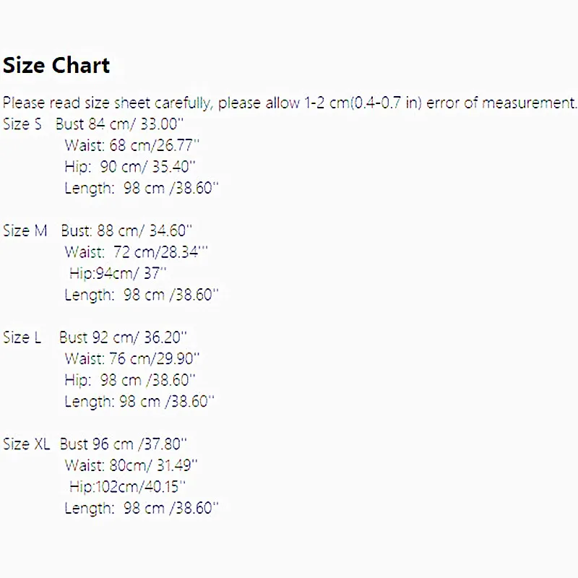Select the Hip 90 cm line

(x=129, y=167)
